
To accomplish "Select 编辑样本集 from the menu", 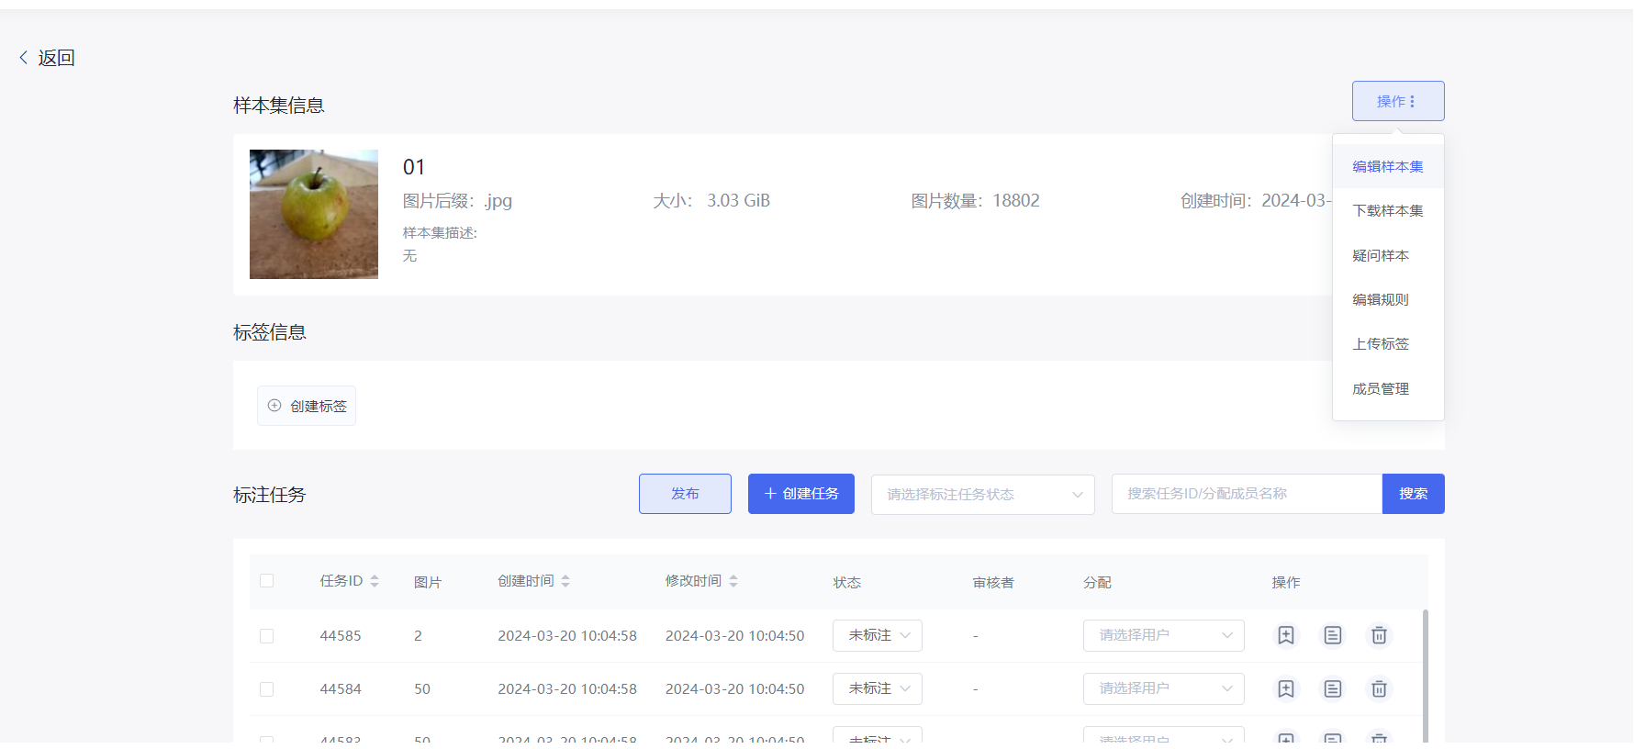I will coord(1388,166).
